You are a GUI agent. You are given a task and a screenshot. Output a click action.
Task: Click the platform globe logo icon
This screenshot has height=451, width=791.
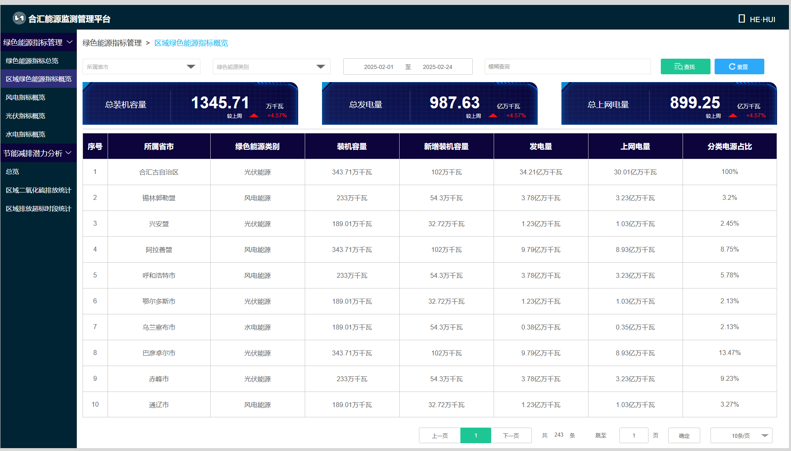(19, 18)
